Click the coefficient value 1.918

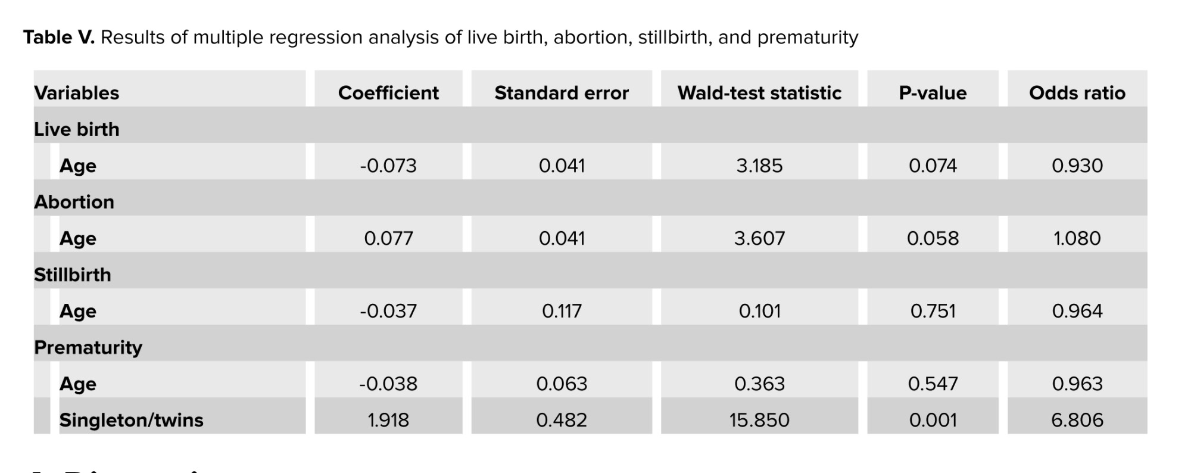388,420
